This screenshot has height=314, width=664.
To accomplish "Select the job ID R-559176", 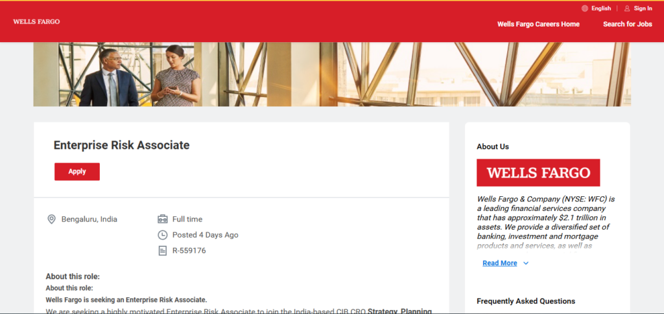I will (189, 251).
